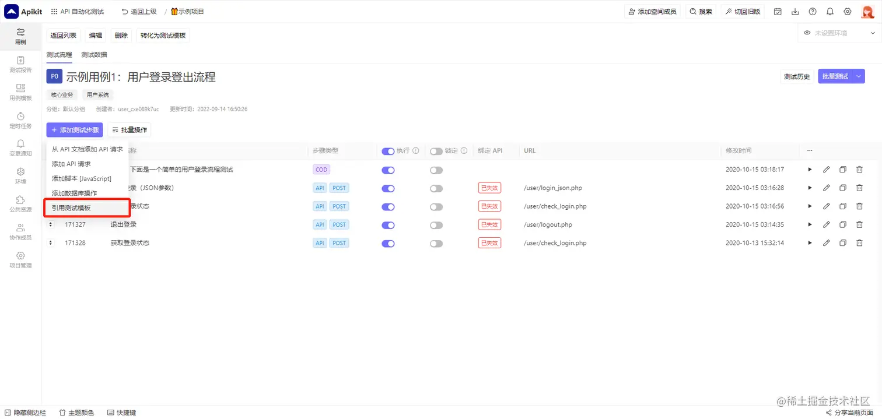The height and width of the screenshot is (419, 882).
Task: Select 引用测试模板 menu item
Action: pos(87,207)
